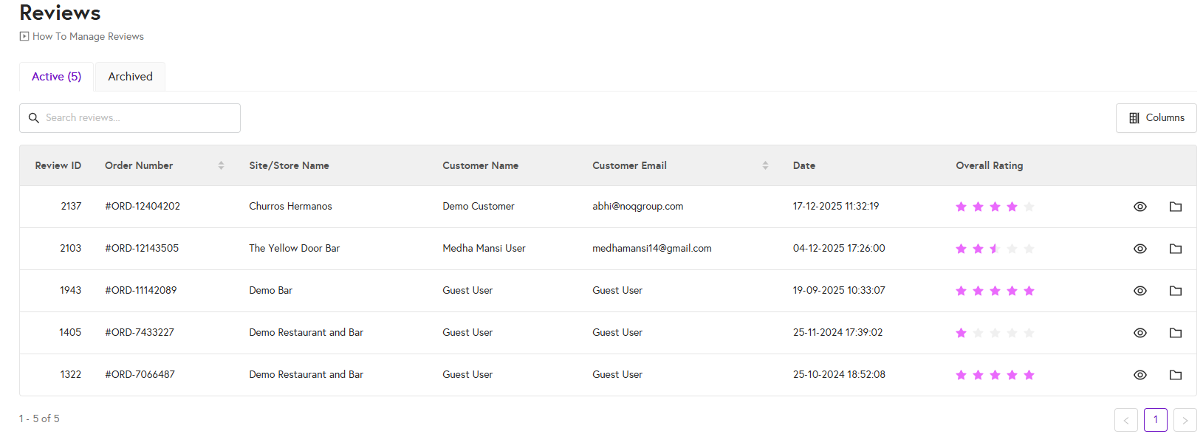The width and height of the screenshot is (1203, 448).
Task: Switch to the Archived tab
Action: (130, 77)
